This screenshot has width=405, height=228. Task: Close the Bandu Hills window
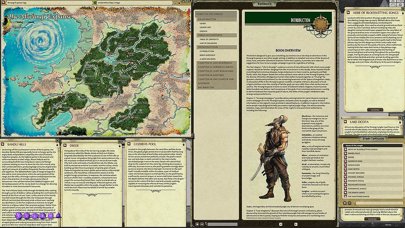pos(57,141)
